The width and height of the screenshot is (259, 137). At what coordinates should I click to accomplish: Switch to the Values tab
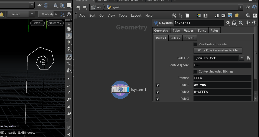pos(189,31)
